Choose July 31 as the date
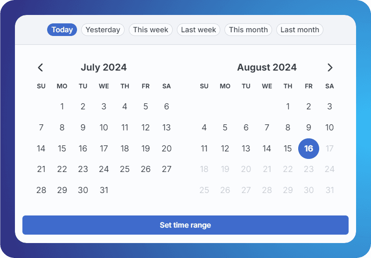 click(104, 190)
